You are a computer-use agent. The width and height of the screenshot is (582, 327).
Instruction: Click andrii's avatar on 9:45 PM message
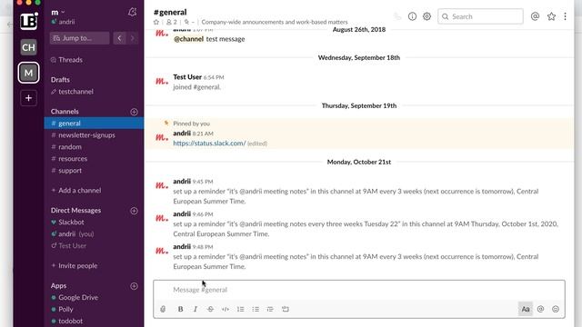coord(162,185)
